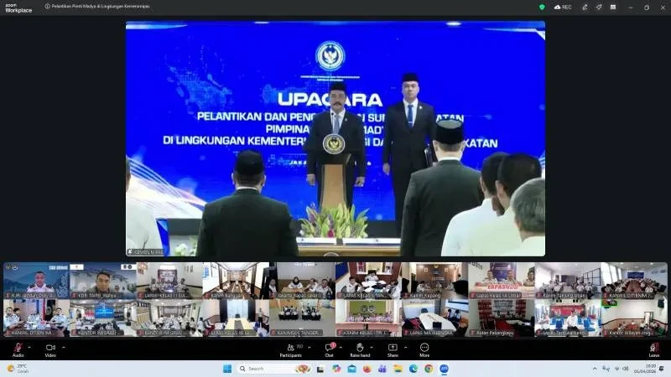The image size is (671, 377).
Task: Click the Share screen icon
Action: tap(393, 348)
